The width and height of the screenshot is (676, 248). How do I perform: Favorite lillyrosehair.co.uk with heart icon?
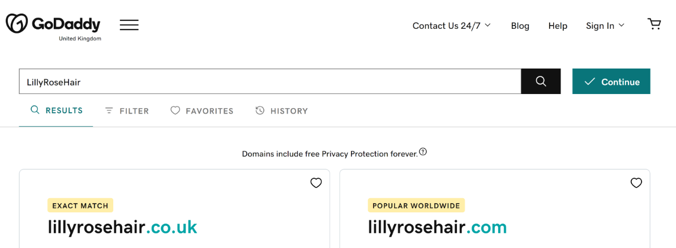click(316, 183)
